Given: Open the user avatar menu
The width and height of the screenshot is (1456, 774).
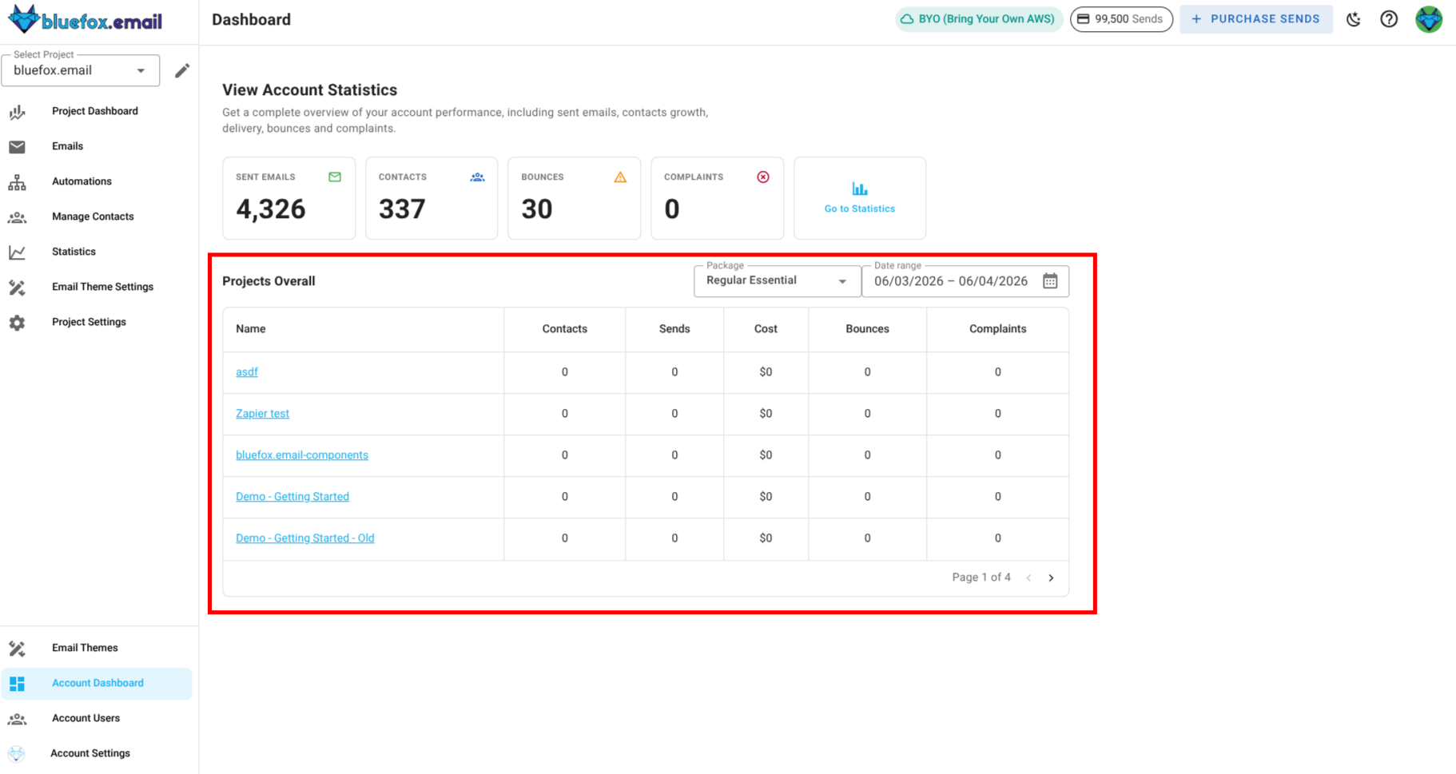Looking at the screenshot, I should (x=1428, y=19).
